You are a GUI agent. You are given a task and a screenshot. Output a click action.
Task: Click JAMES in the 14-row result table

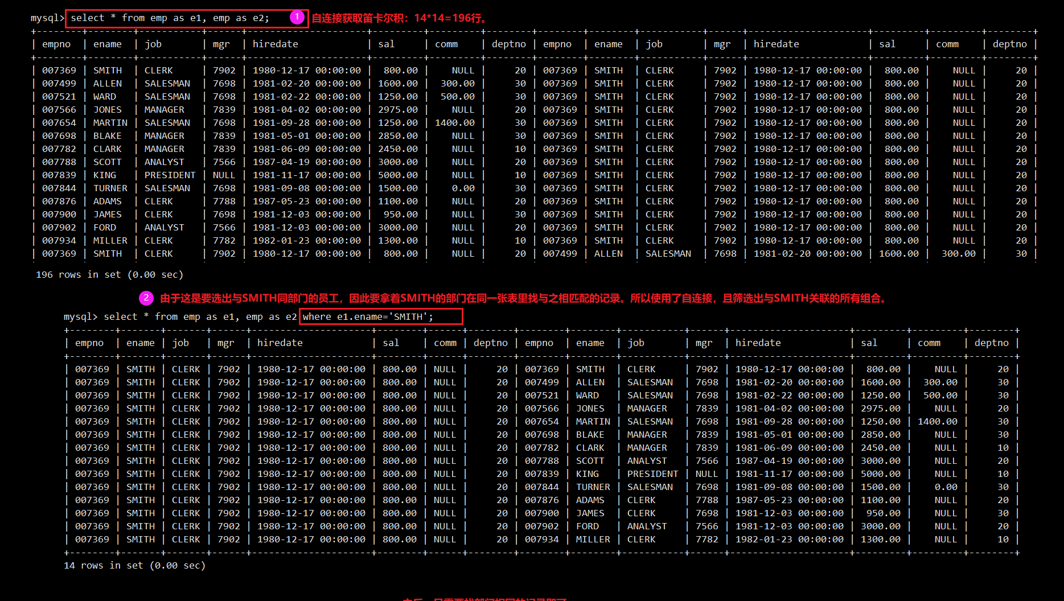click(590, 513)
